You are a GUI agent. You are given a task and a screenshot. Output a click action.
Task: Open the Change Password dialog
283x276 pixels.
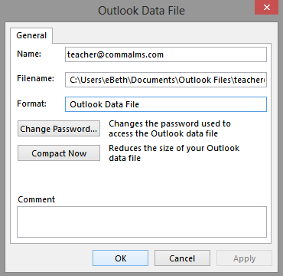tap(59, 129)
